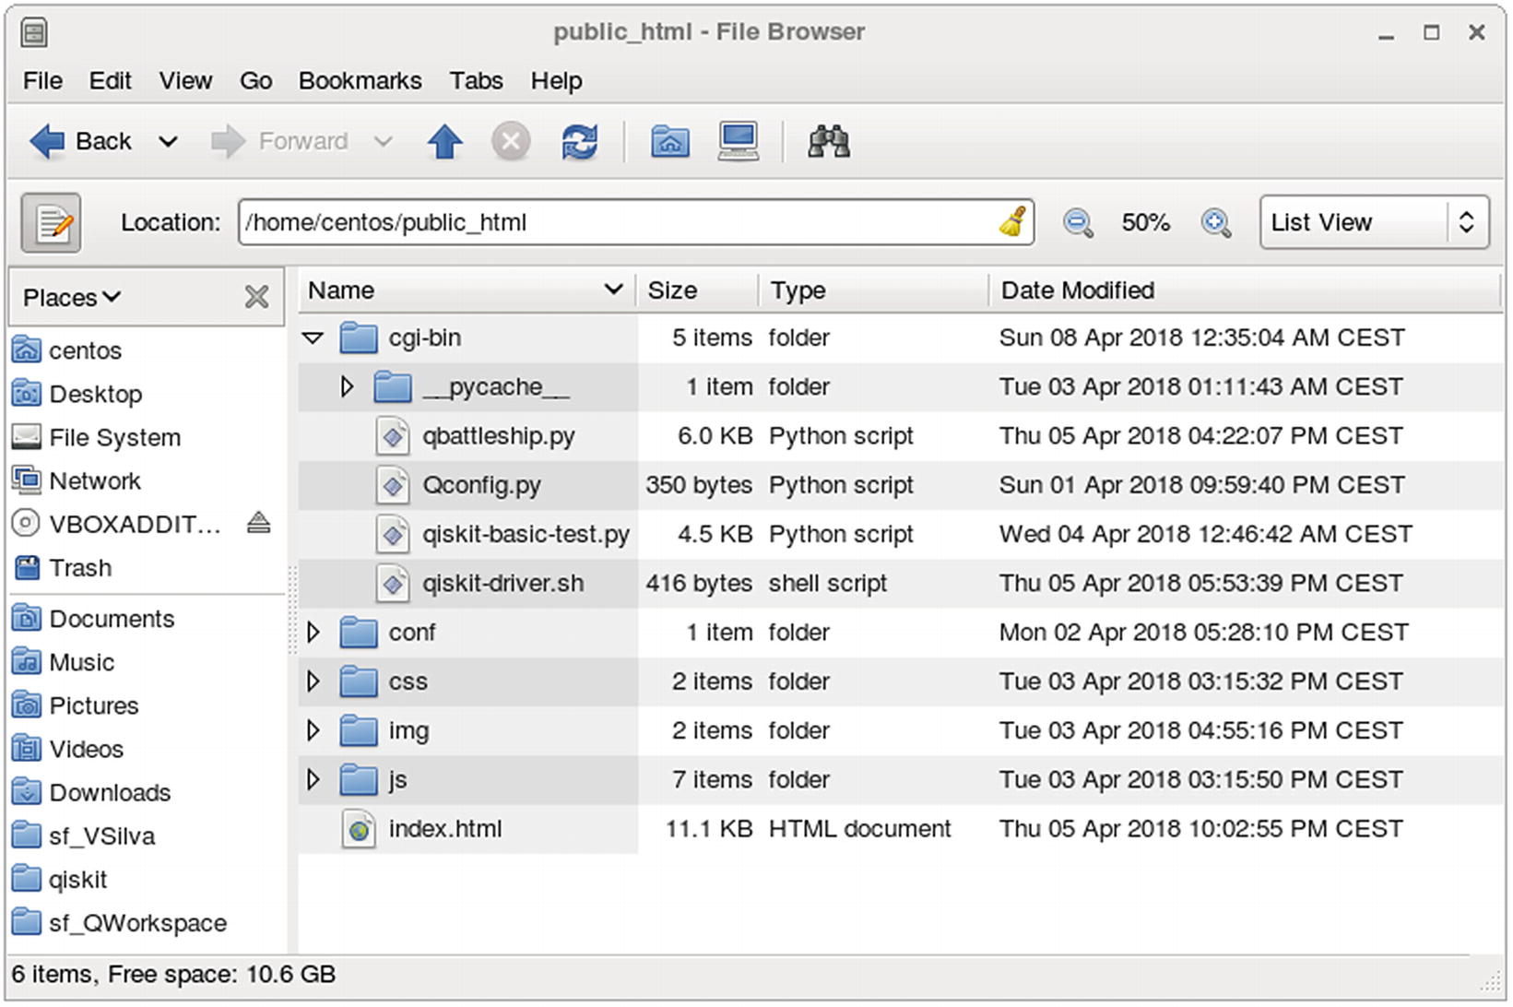Select the index.html file
The width and height of the screenshot is (1513, 1007).
(444, 829)
